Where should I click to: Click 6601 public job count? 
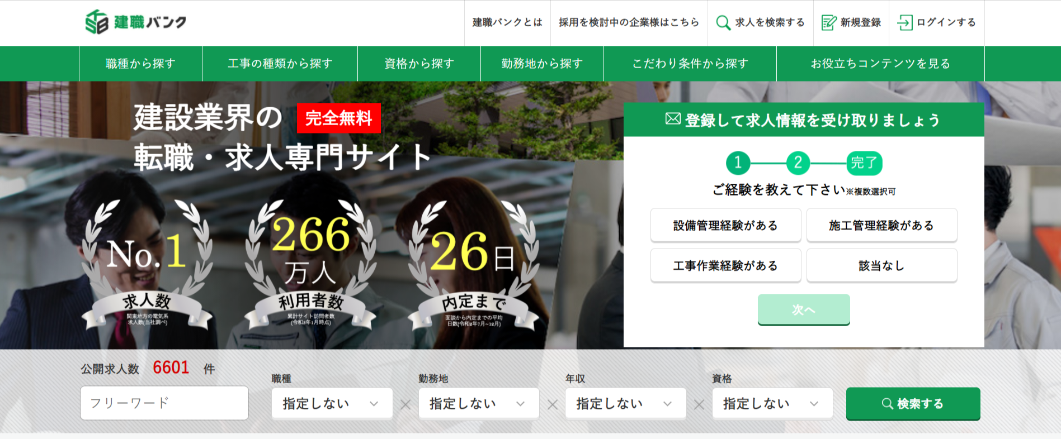click(171, 368)
